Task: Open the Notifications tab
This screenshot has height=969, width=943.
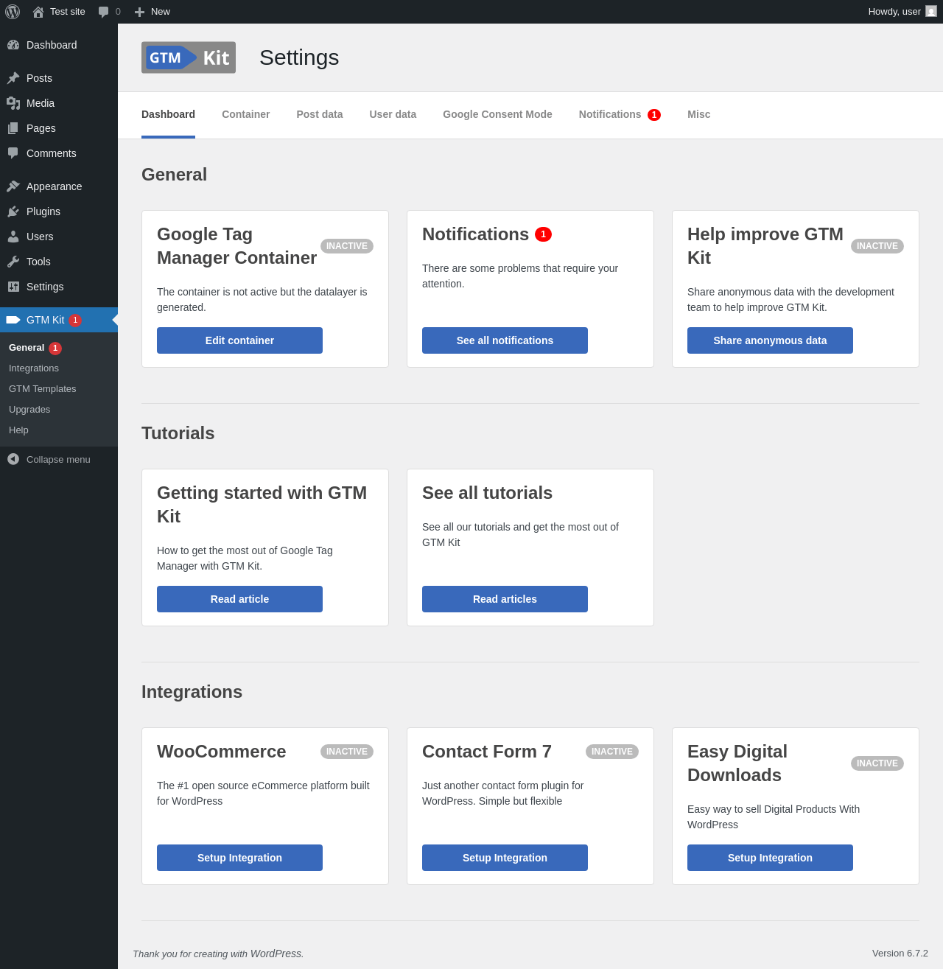Action: pyautogui.click(x=610, y=114)
